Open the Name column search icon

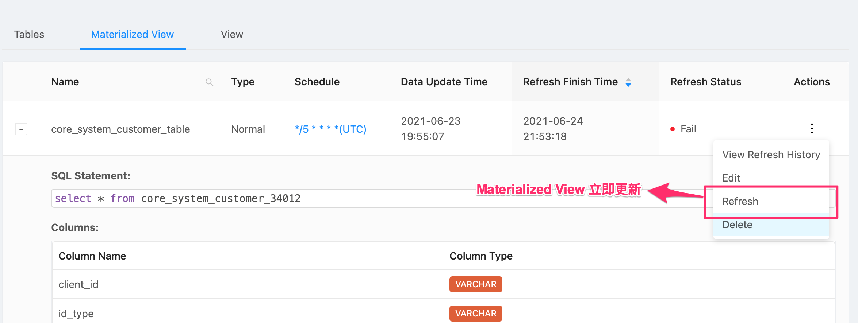[x=209, y=82]
